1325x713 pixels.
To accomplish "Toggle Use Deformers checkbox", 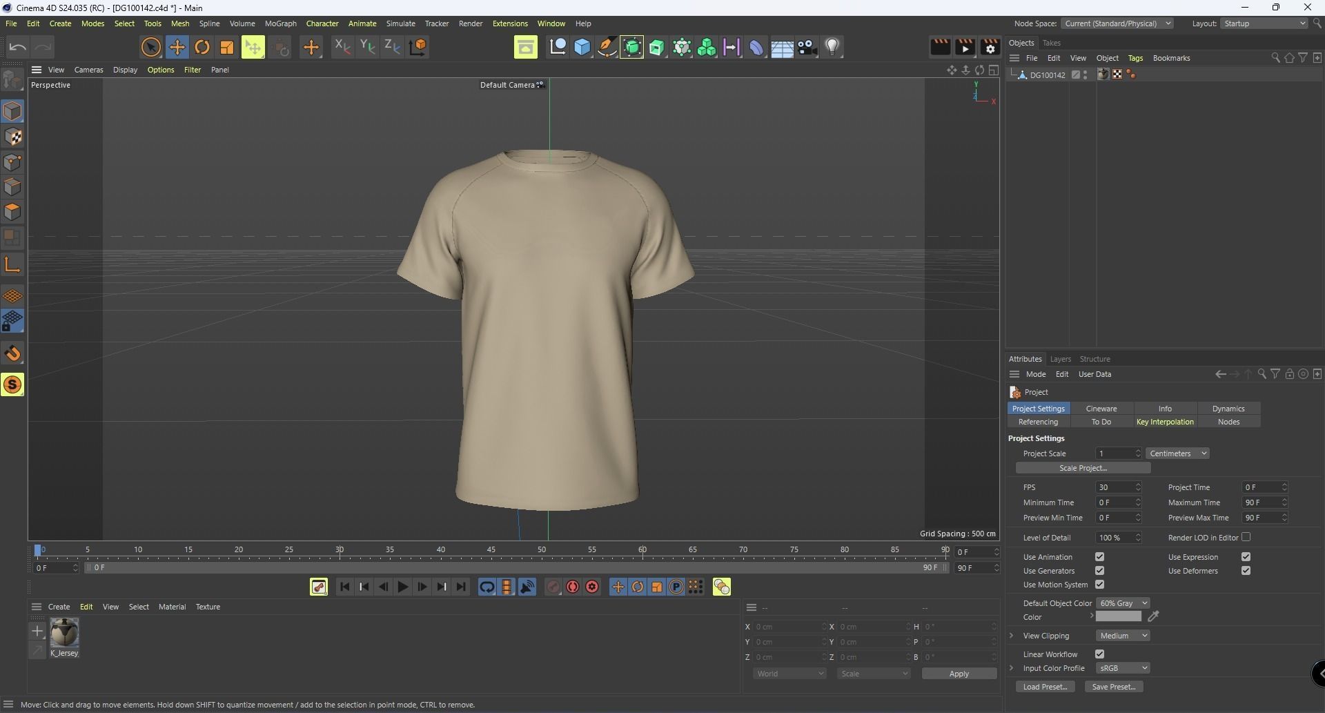I will 1246,571.
